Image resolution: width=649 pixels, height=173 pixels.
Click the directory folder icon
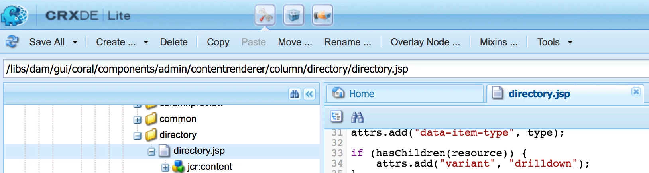coord(151,135)
